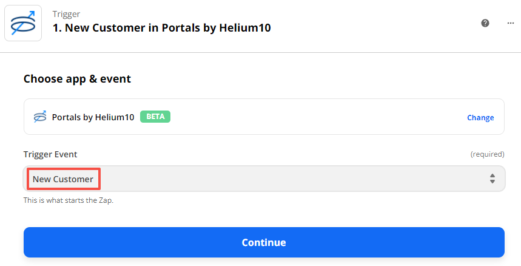Click the "Choose app & event" heading
Viewport: 521px width, 266px height.
(77, 79)
